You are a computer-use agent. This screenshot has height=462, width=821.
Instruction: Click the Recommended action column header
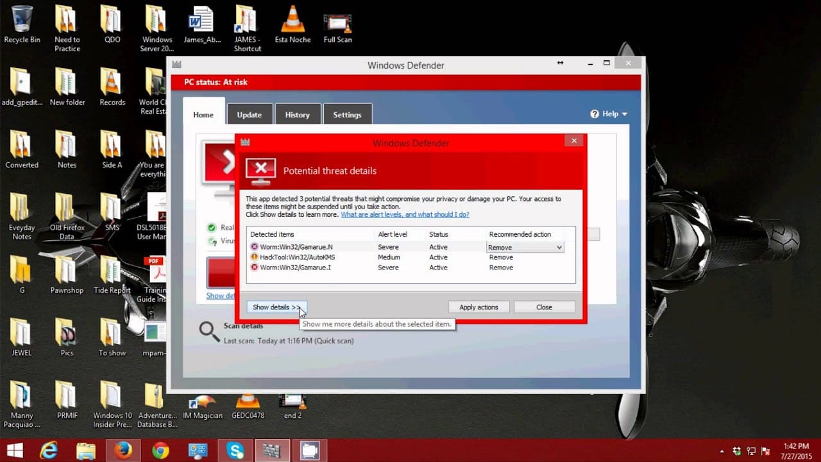tap(520, 234)
